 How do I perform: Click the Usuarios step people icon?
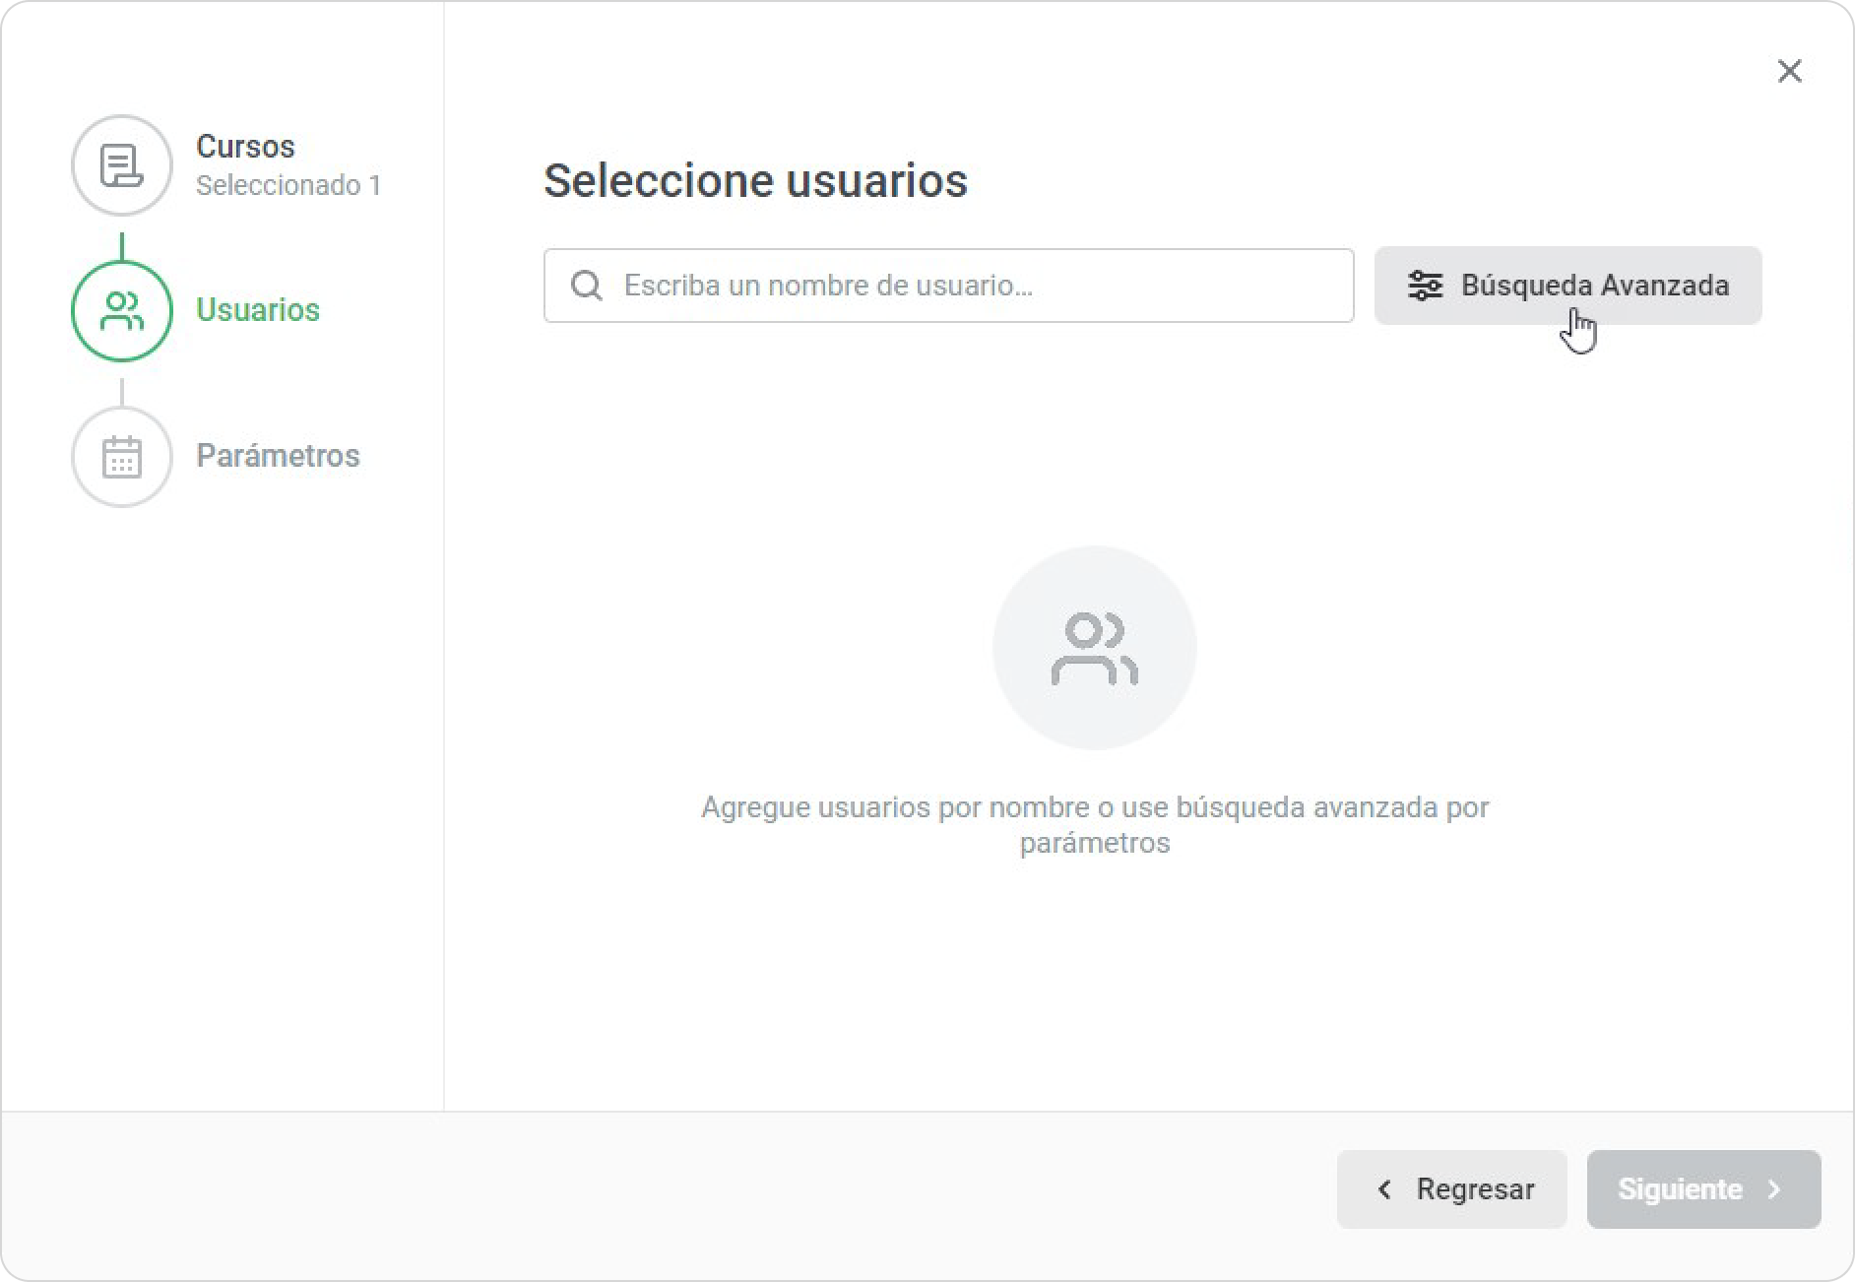tap(122, 311)
